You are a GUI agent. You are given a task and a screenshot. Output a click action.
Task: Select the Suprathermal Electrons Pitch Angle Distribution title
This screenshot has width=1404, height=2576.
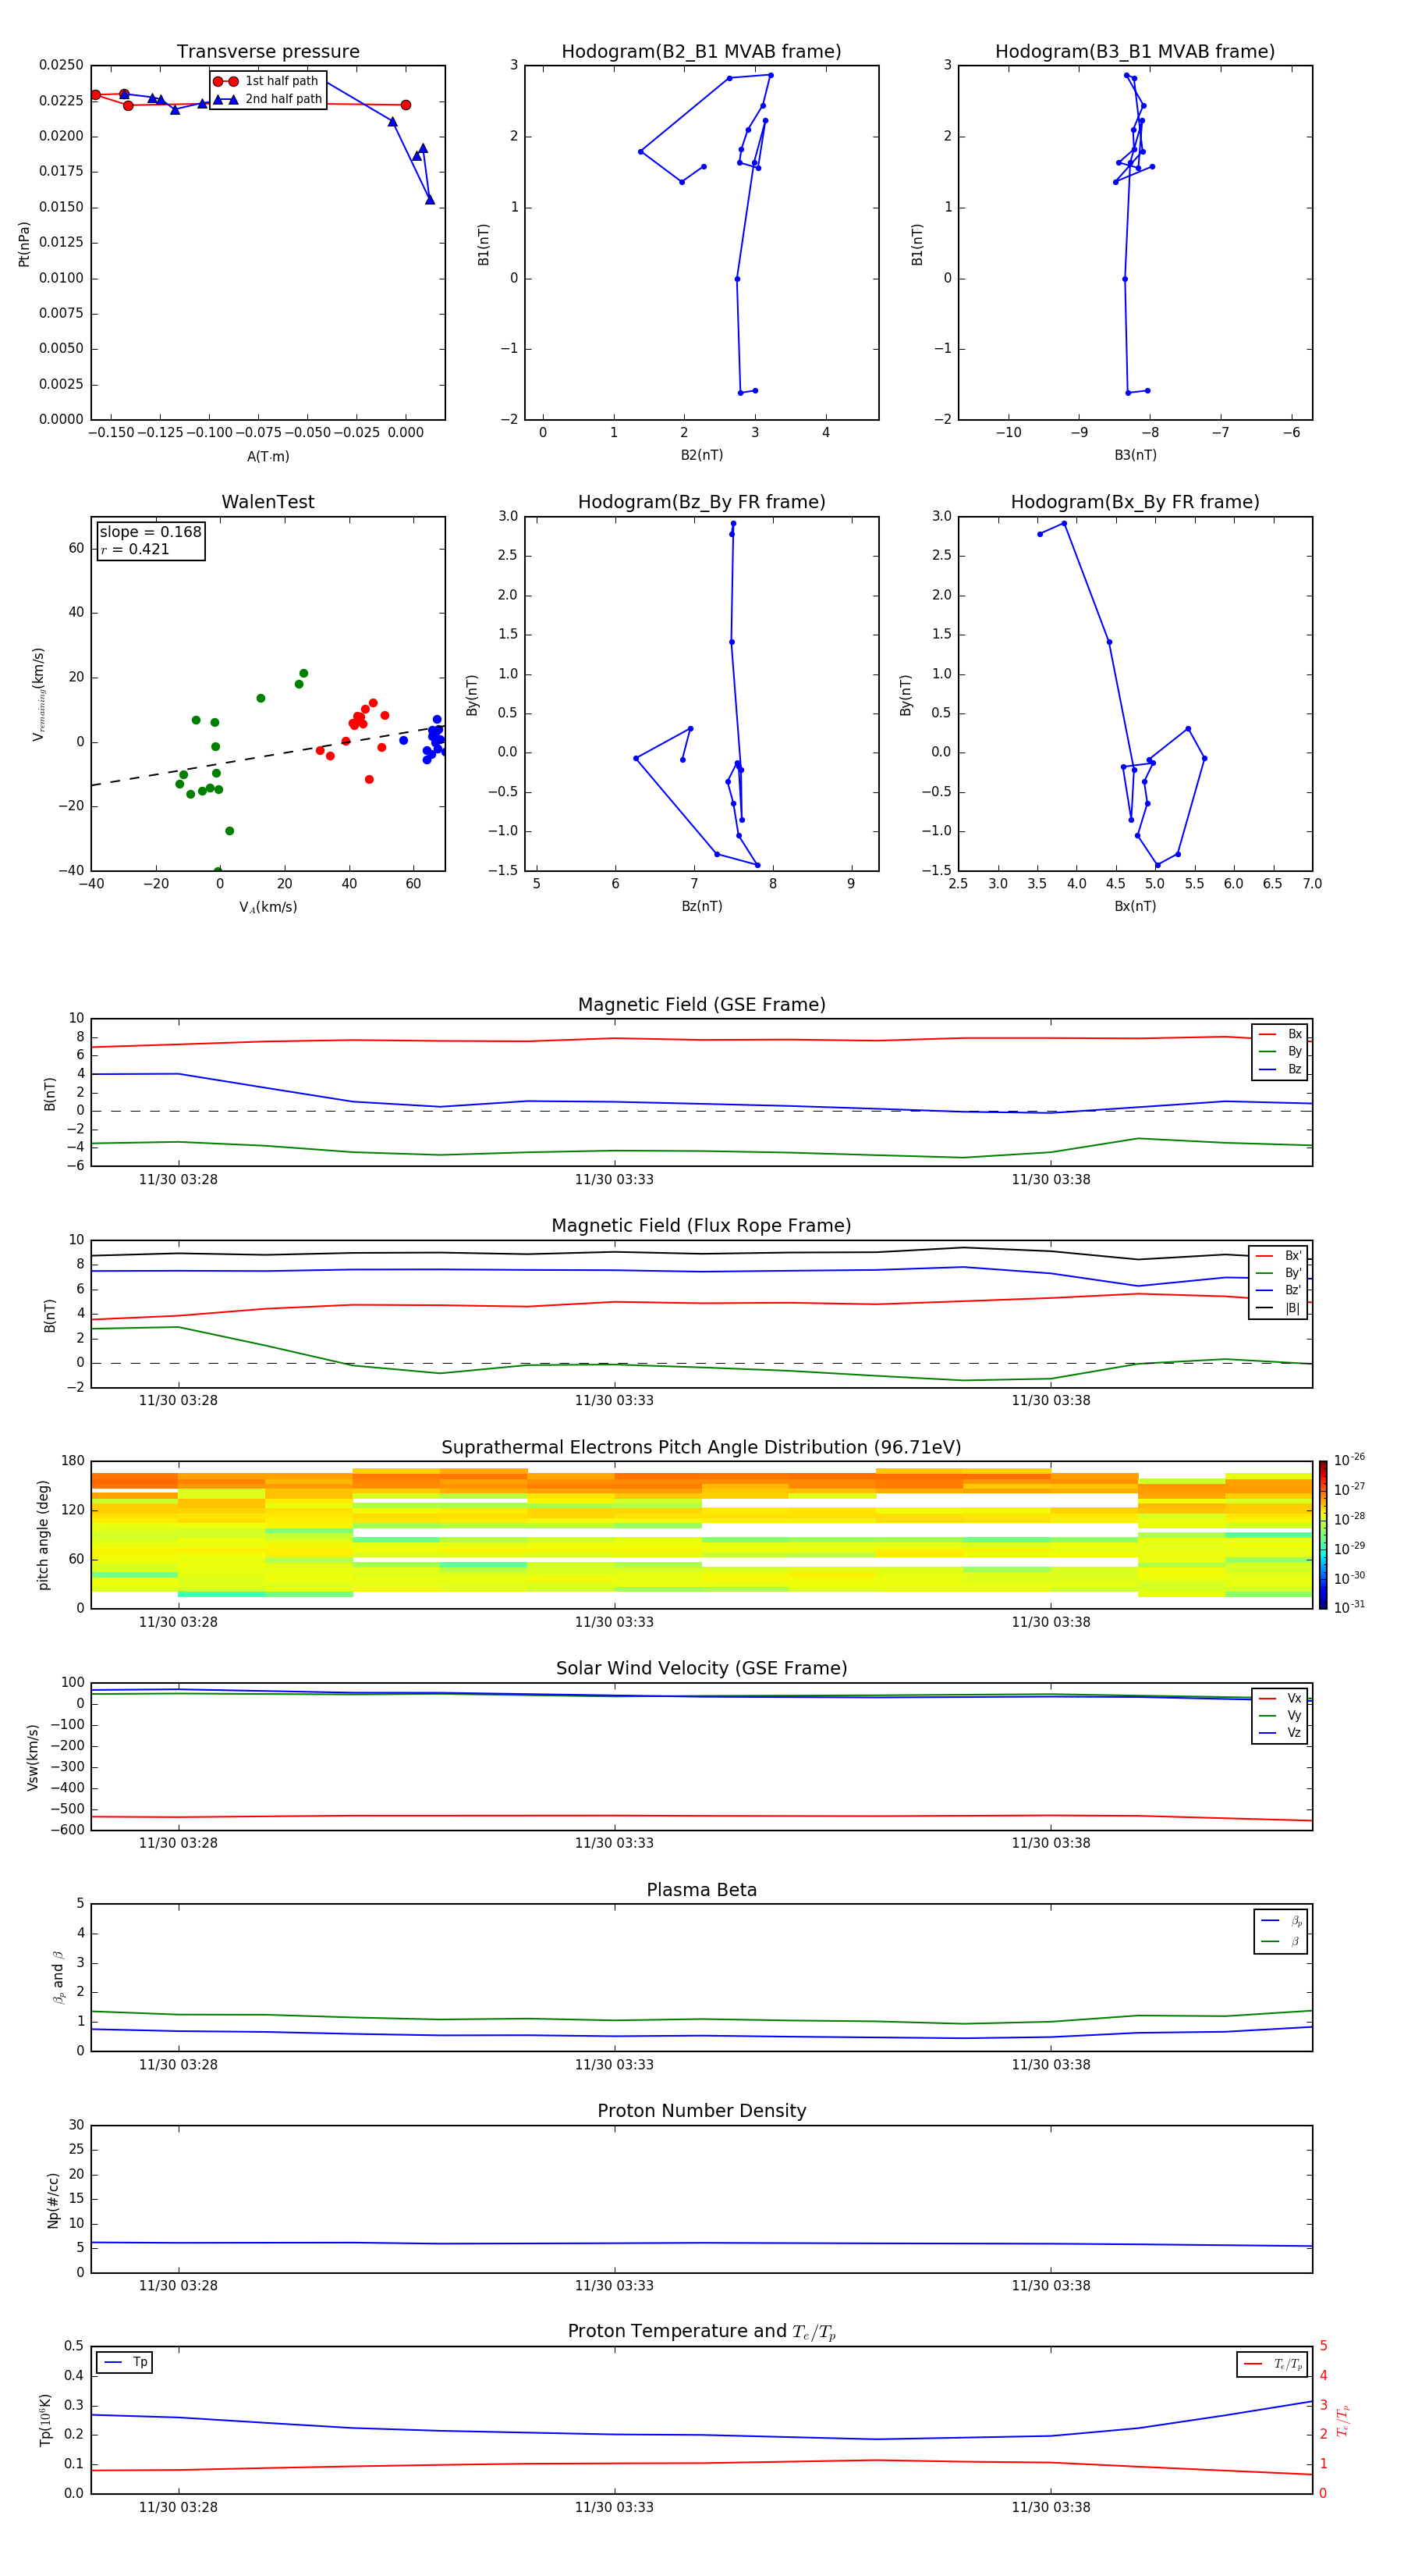(x=701, y=1447)
